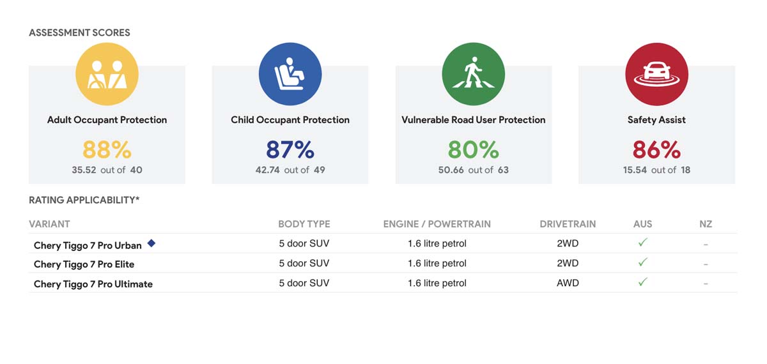Click the ENGINE / POWERTRAIN column header
The image size is (767, 364).
(437, 224)
